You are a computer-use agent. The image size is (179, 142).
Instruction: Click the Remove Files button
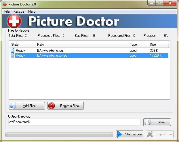point(66,106)
